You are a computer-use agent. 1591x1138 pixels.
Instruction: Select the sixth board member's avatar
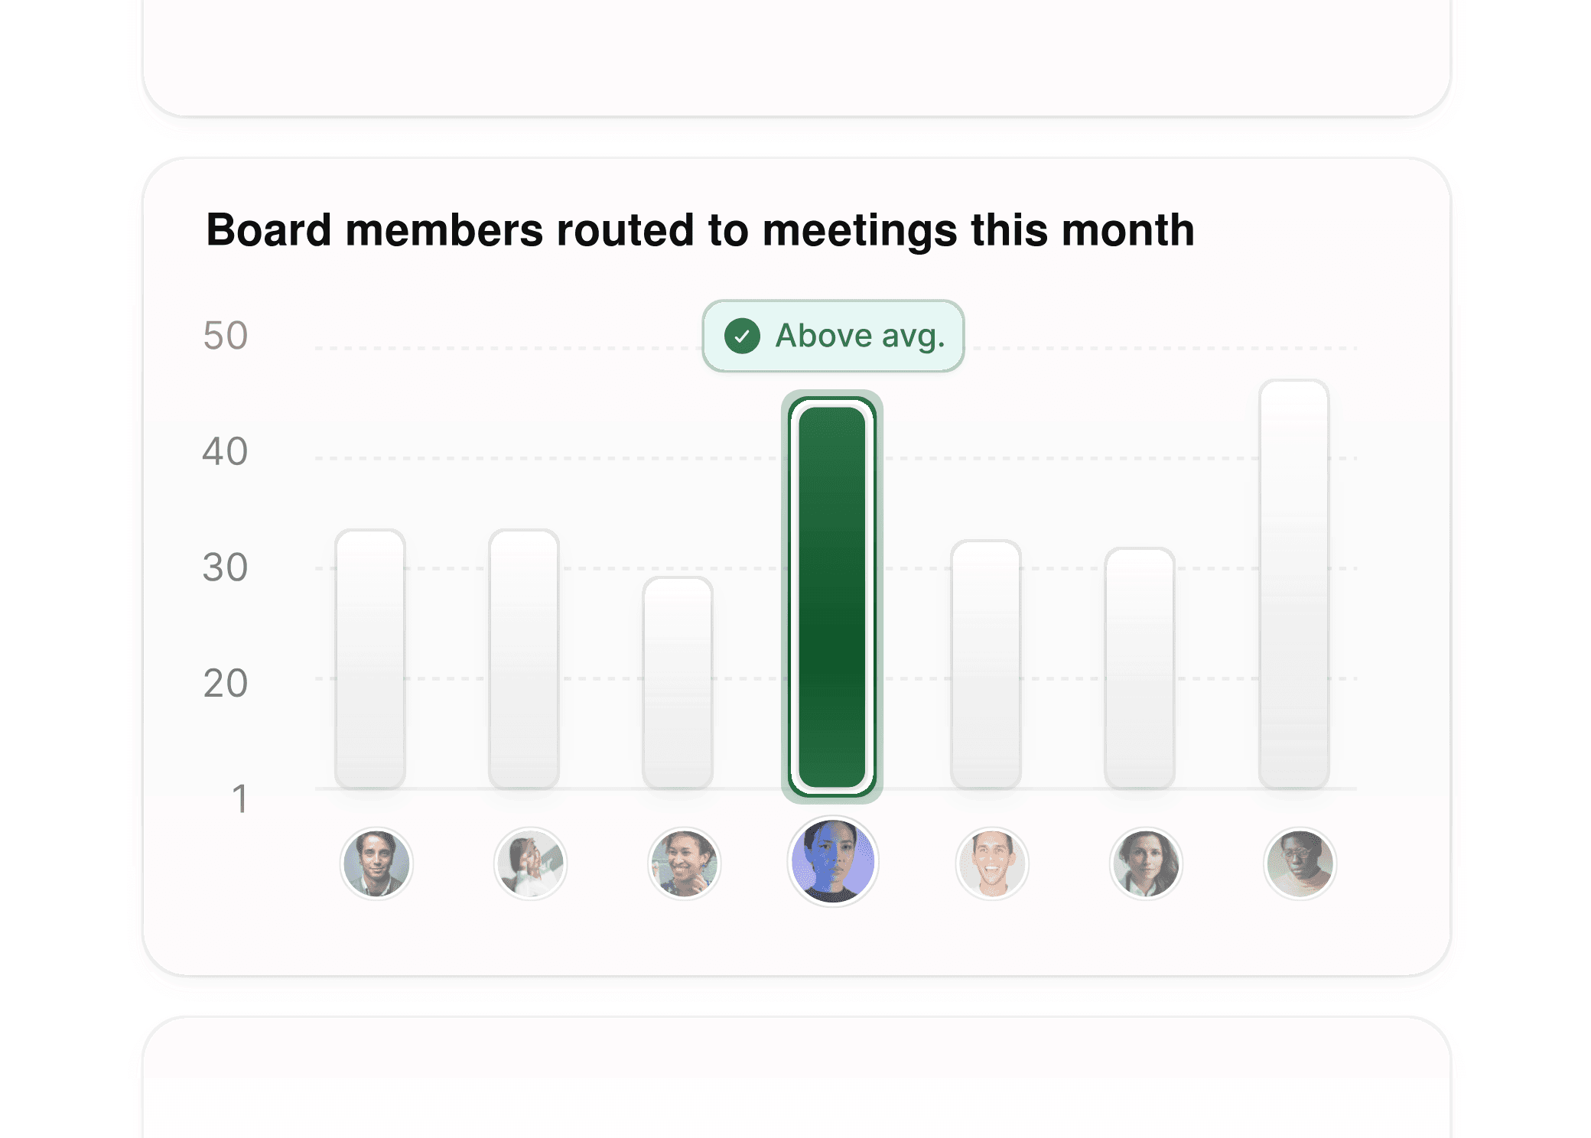tap(1145, 863)
